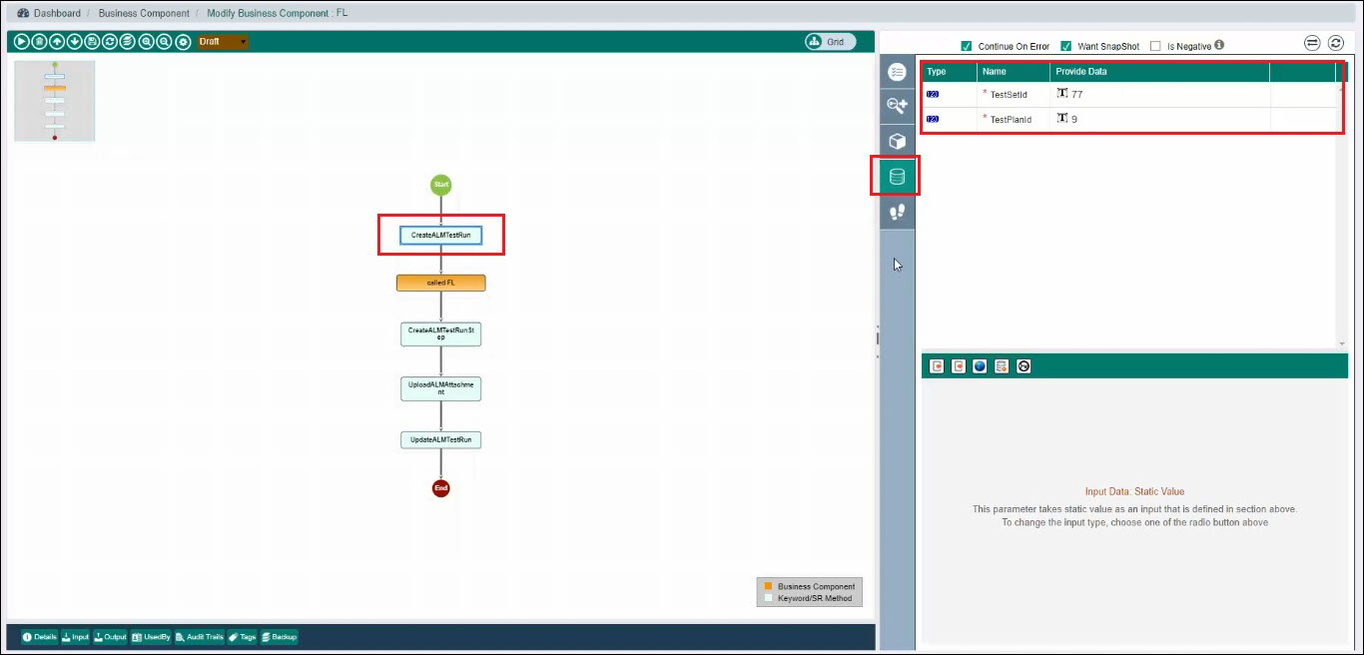This screenshot has width=1364, height=655.
Task: Click the refresh icon above parameter table
Action: tap(1335, 44)
